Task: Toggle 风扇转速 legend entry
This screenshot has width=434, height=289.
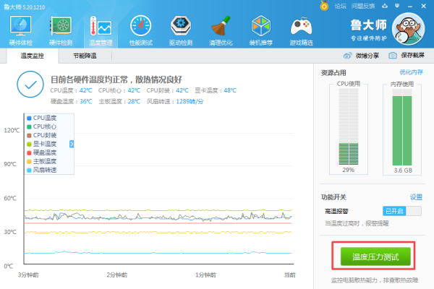Action: (41, 170)
